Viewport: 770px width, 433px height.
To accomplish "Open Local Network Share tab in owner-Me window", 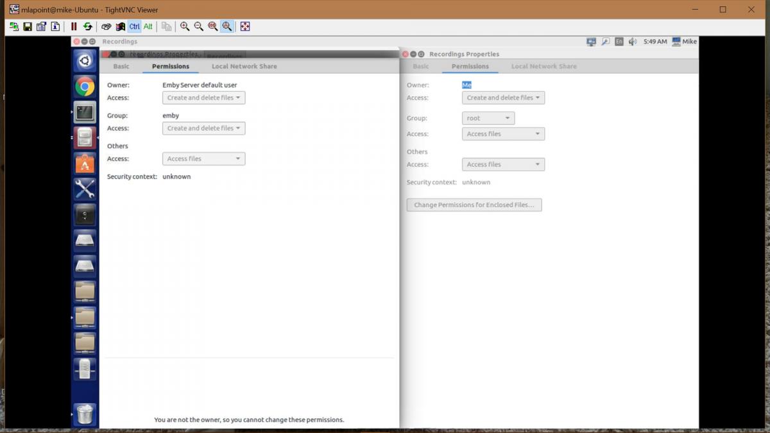I will (544, 66).
